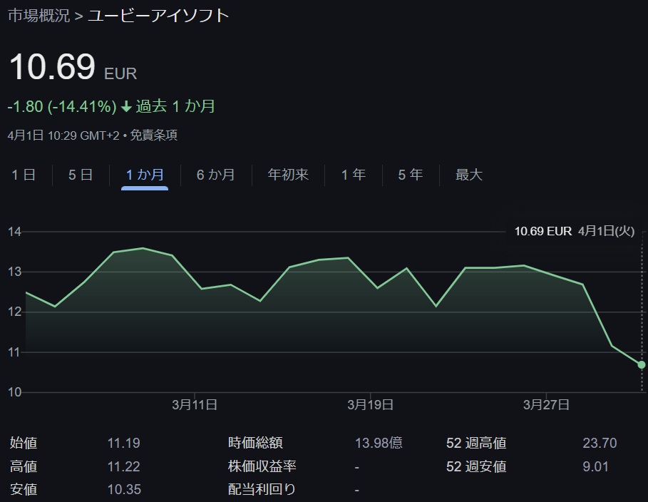648x502 pixels.
Task: Click the 高値 label
Action: click(24, 467)
